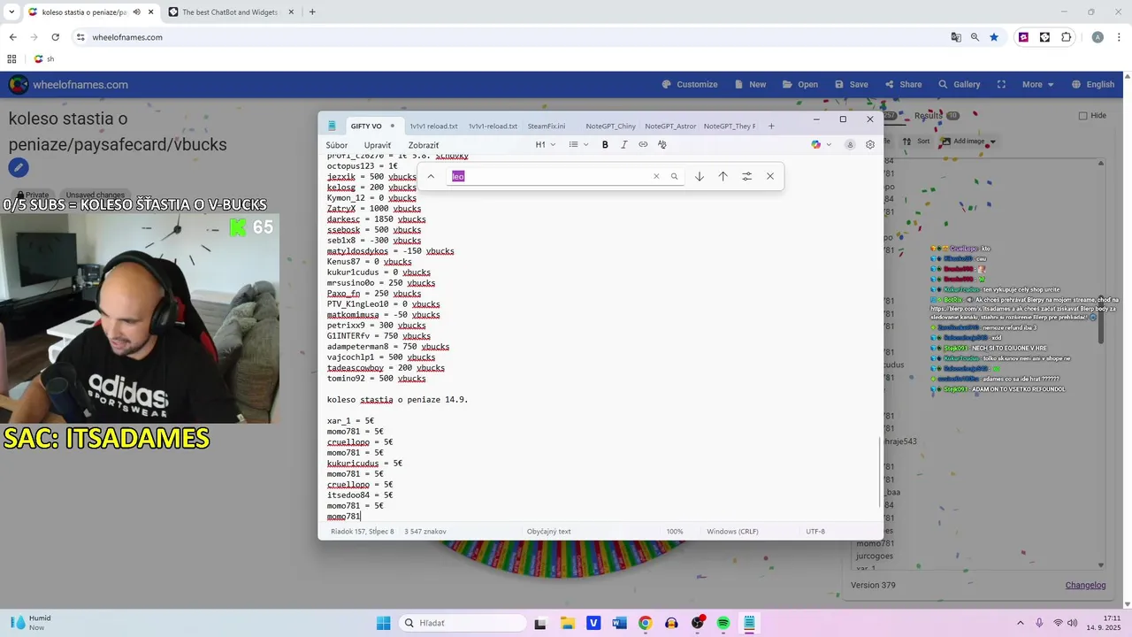Toggle the Hide checkbox in results panel
Image resolution: width=1132 pixels, height=637 pixels.
coord(1082,115)
